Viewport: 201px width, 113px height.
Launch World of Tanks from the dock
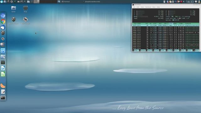(3, 33)
